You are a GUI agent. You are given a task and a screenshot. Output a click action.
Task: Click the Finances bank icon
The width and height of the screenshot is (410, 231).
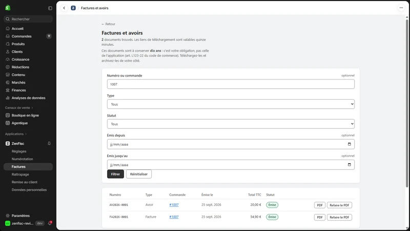pyautogui.click(x=8, y=90)
